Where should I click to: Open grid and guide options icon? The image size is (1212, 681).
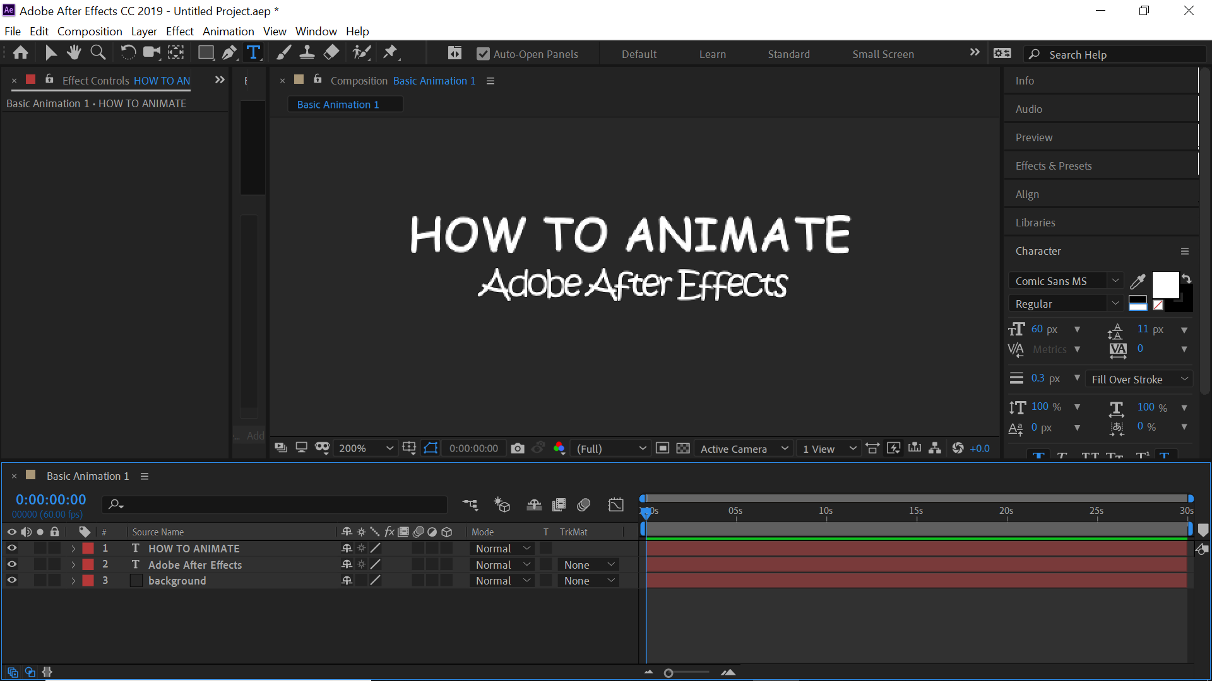point(409,448)
